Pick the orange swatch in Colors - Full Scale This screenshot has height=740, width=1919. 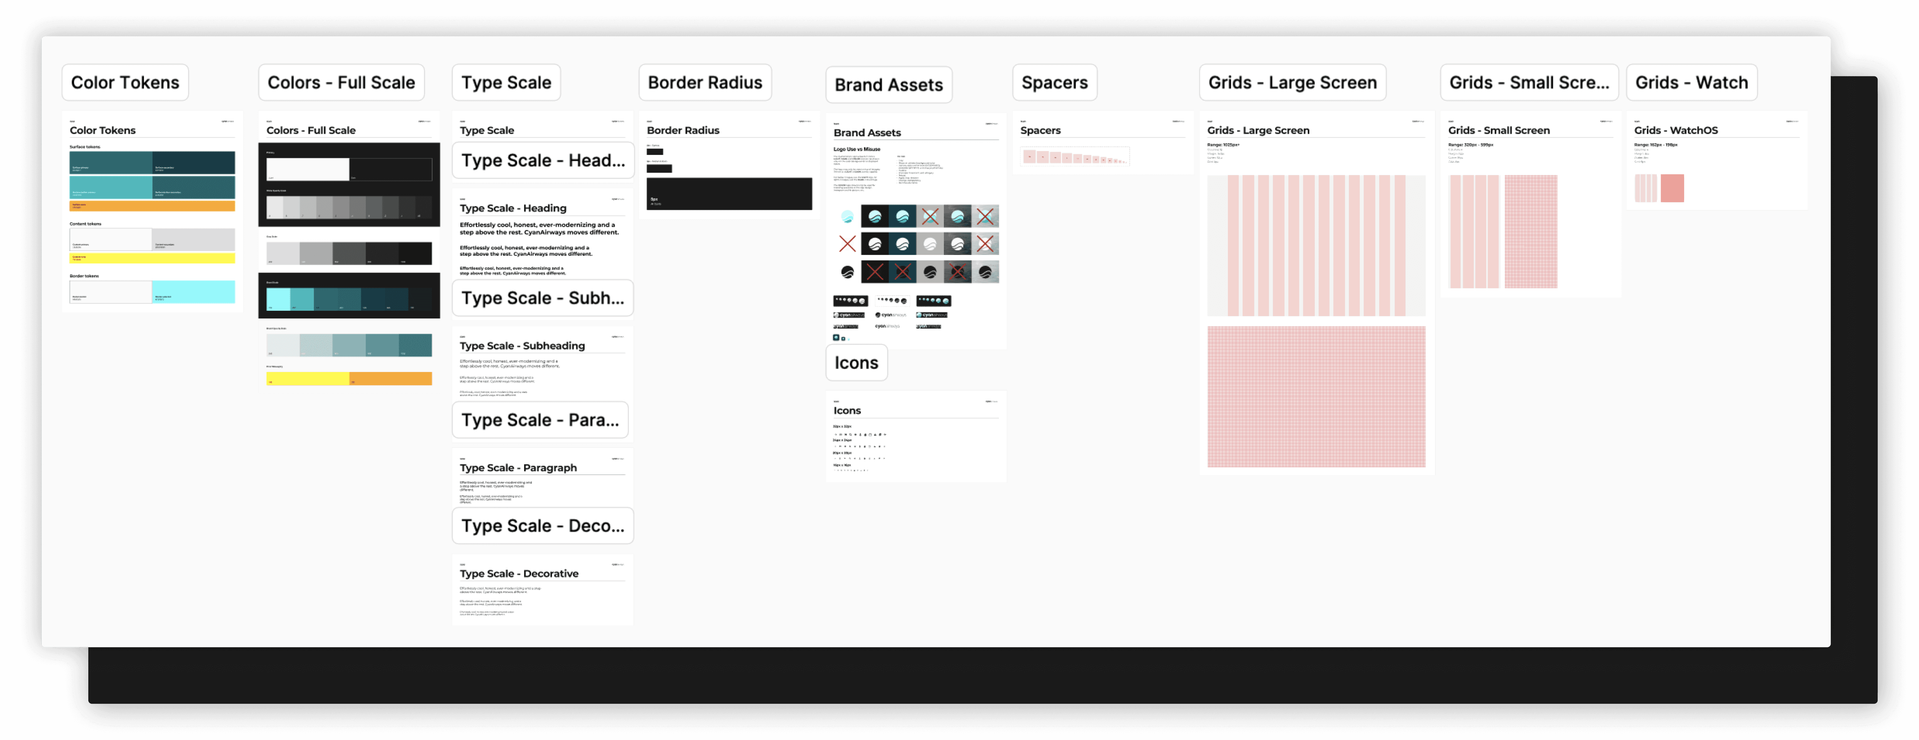(391, 378)
